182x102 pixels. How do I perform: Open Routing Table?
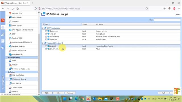tap(17, 38)
